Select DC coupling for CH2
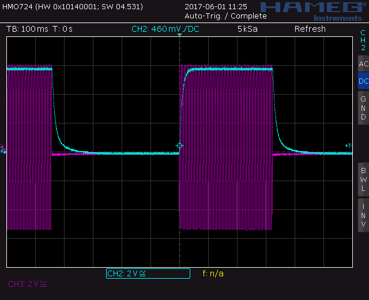Viewport: 369px width, 300px height. 363,81
